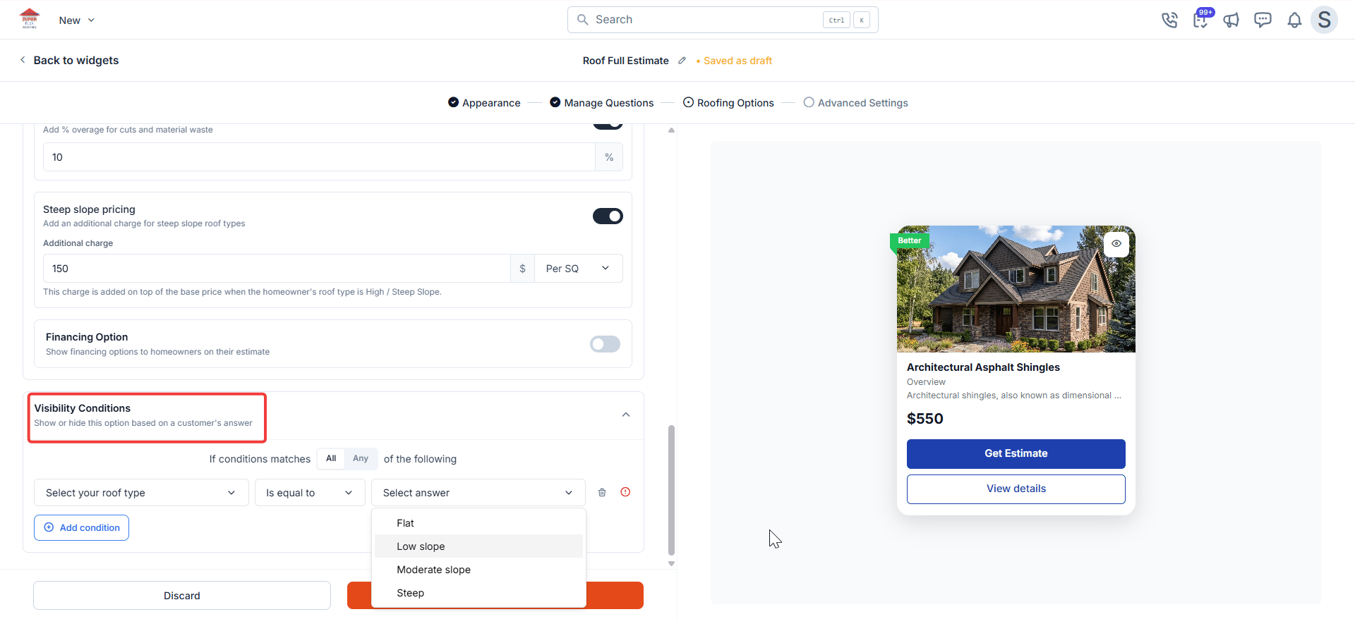Viewport: 1355px width, 619px height.
Task: Click the Overview label on the card
Action: pyautogui.click(x=926, y=382)
